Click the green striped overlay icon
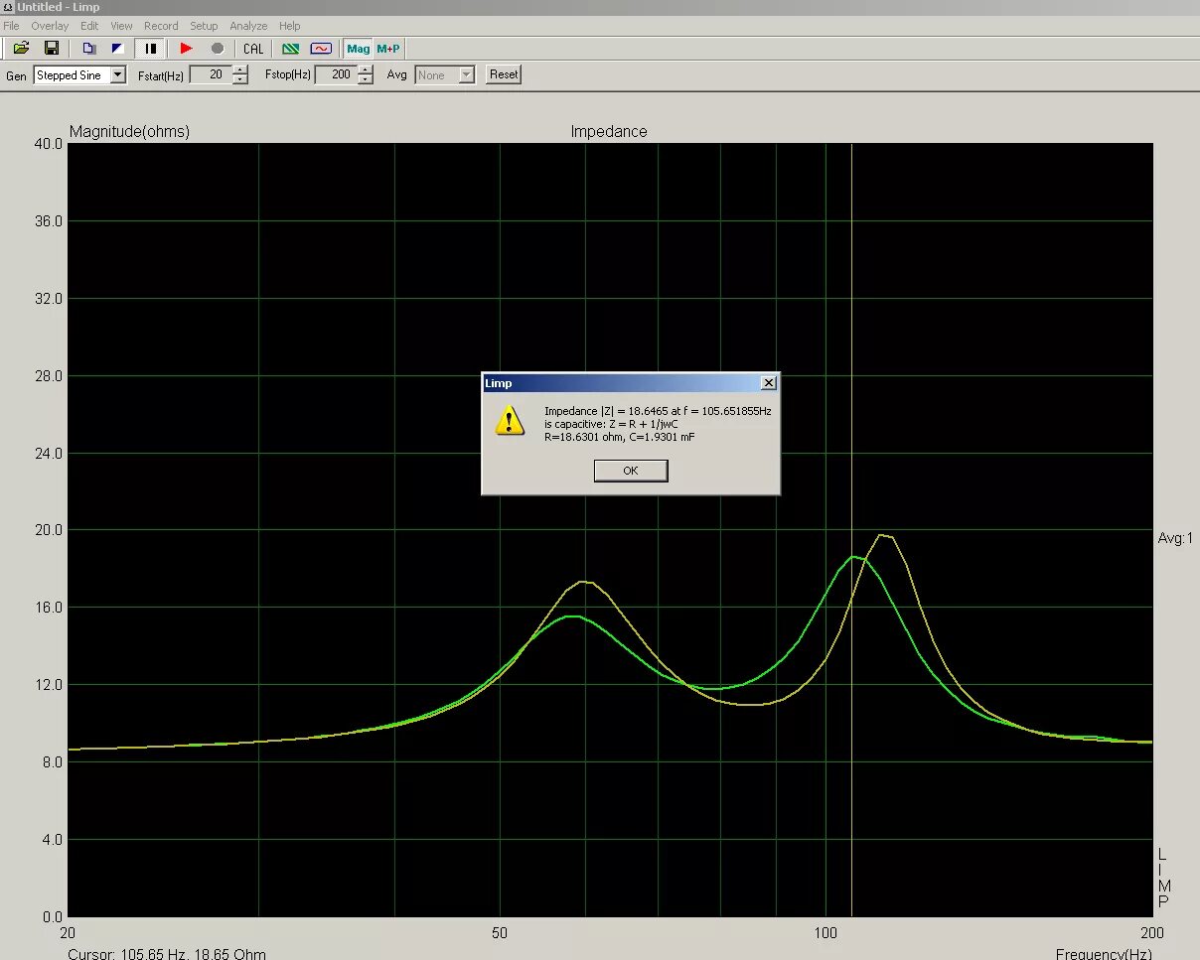The height and width of the screenshot is (960, 1200). (x=290, y=48)
